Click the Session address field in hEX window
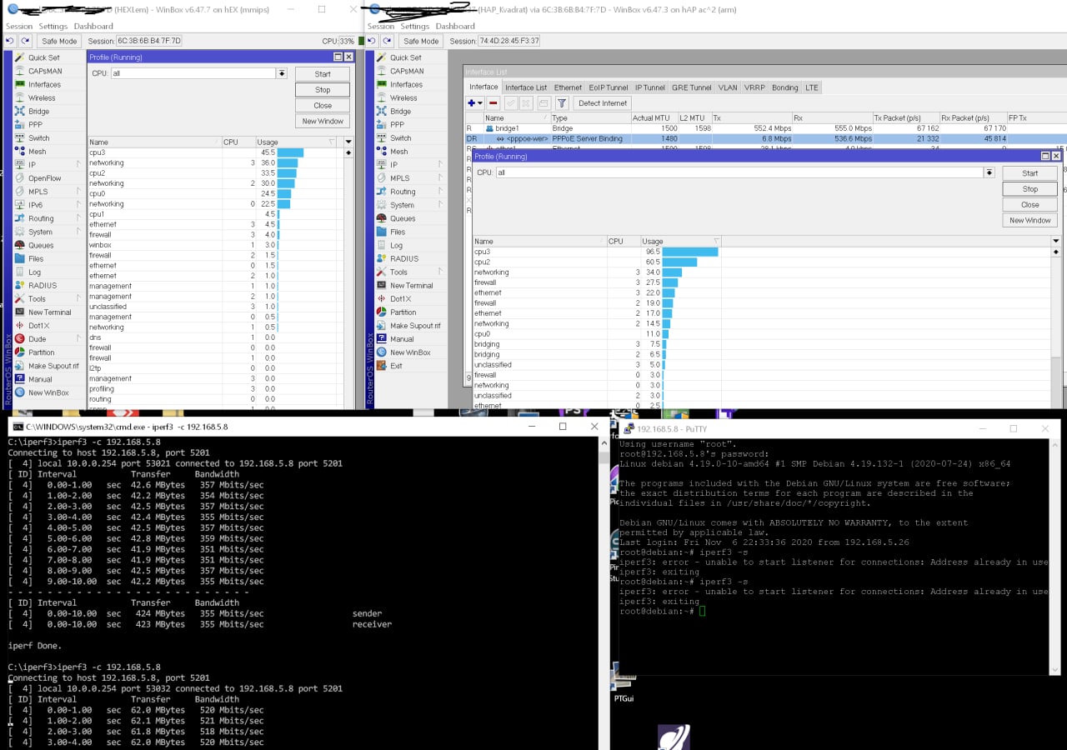The width and height of the screenshot is (1067, 750). point(148,41)
